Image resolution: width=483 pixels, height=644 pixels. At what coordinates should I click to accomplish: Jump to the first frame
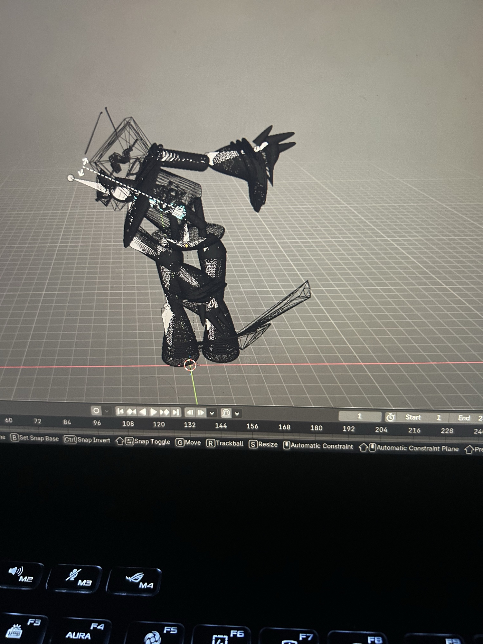tap(120, 411)
